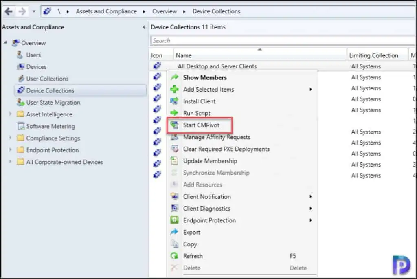Click the Search field in Device Collections
The width and height of the screenshot is (417, 279).
(283, 40)
